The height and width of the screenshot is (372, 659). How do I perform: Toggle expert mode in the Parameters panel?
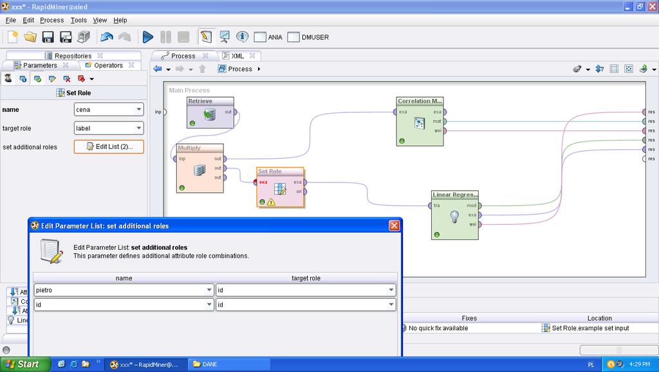[8, 78]
